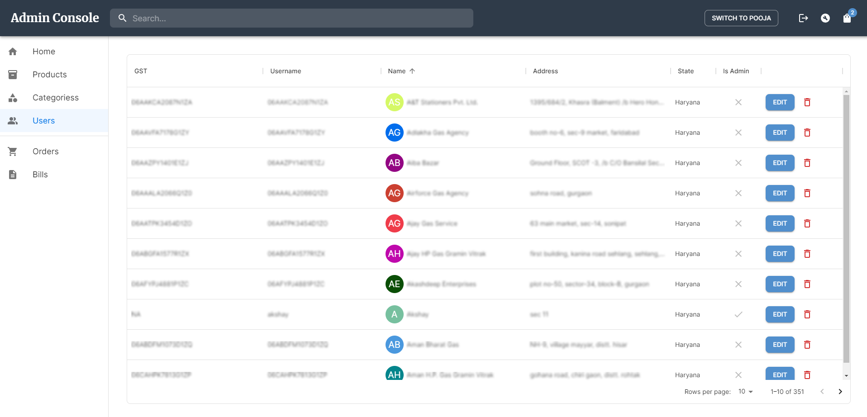The height and width of the screenshot is (417, 867).
Task: Click Is Admin cross in AE row
Action: pos(738,284)
